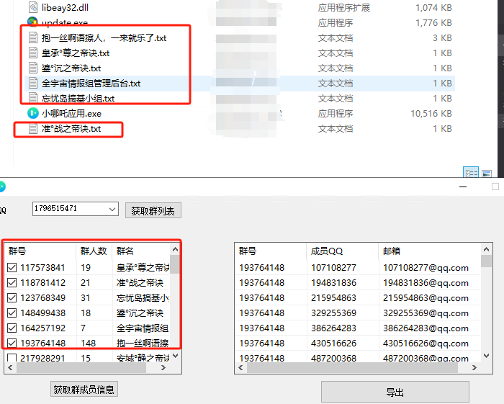Check the group 217928291 checkbox
504x404 pixels.
12,358
